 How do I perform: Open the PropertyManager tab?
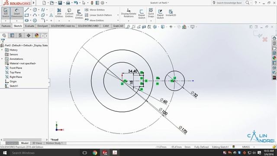(x=12, y=36)
